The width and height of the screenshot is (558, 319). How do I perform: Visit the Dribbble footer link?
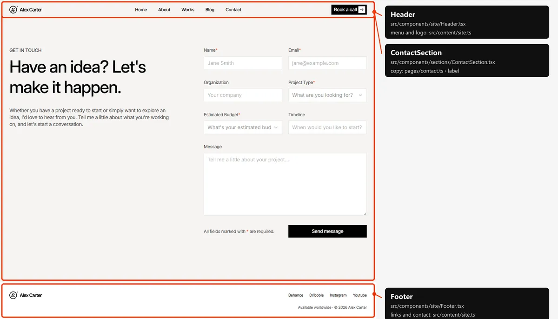(x=317, y=295)
